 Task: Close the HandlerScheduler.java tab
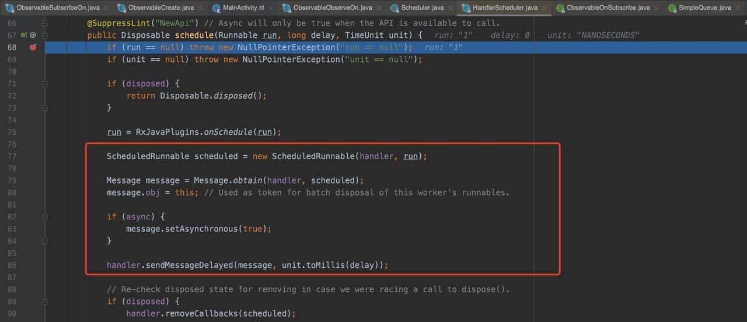point(546,8)
